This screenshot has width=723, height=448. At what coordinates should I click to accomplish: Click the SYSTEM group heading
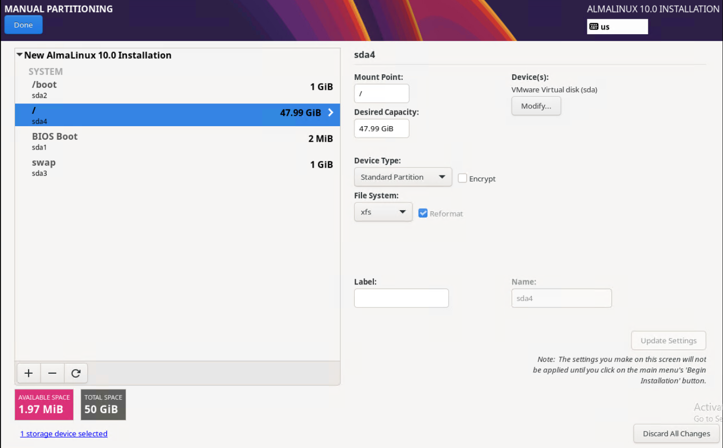click(x=46, y=72)
